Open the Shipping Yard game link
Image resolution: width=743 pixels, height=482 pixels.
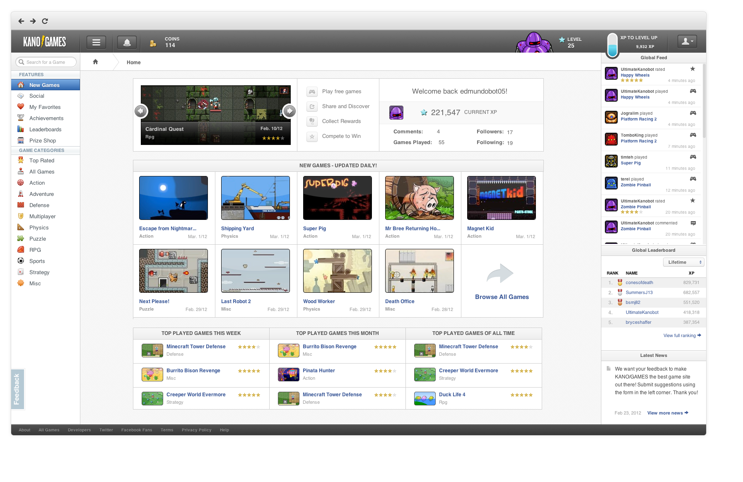click(237, 229)
